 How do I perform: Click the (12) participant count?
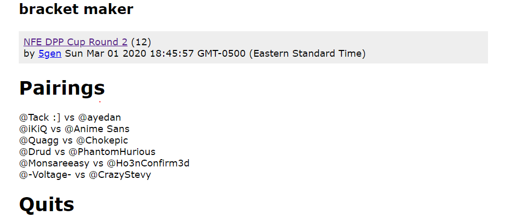(141, 42)
